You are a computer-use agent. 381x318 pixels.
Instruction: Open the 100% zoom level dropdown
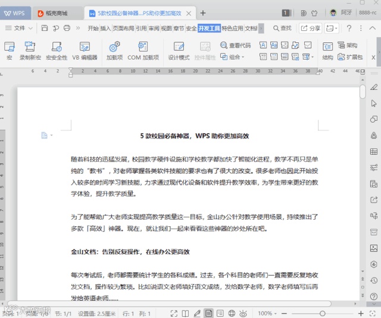coord(267,313)
